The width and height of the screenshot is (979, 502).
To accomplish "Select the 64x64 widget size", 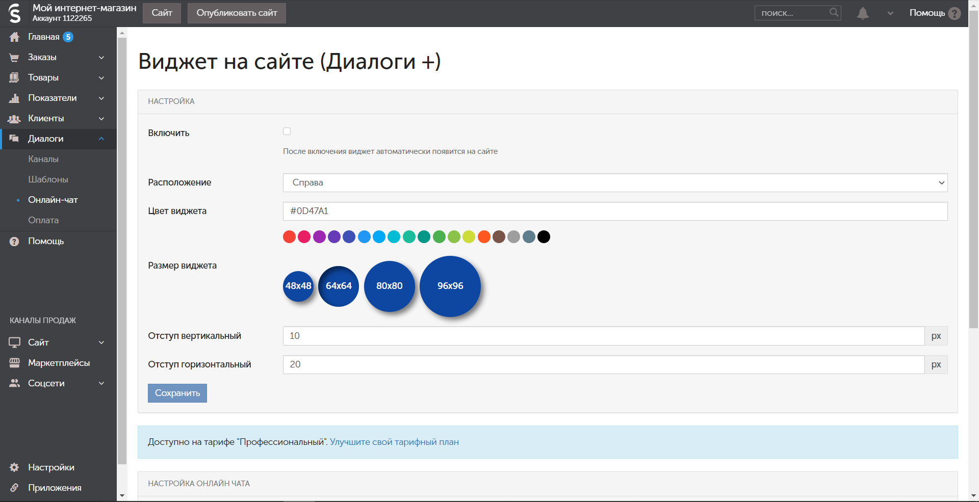I will tap(339, 286).
